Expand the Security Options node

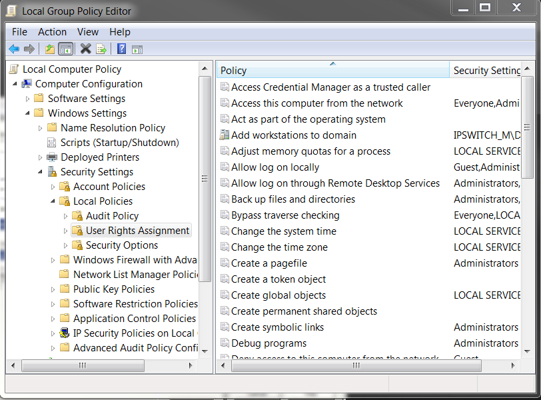(x=65, y=245)
